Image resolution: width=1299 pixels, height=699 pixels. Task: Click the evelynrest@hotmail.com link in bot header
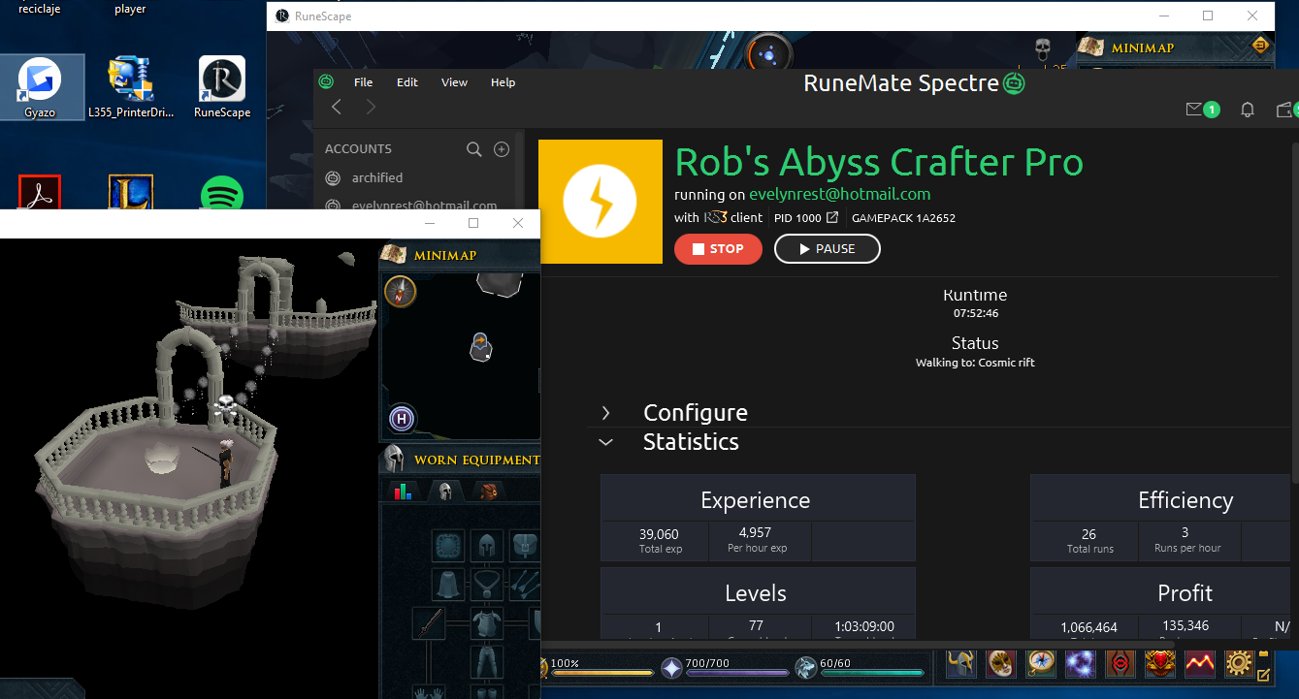pyautogui.click(x=839, y=194)
